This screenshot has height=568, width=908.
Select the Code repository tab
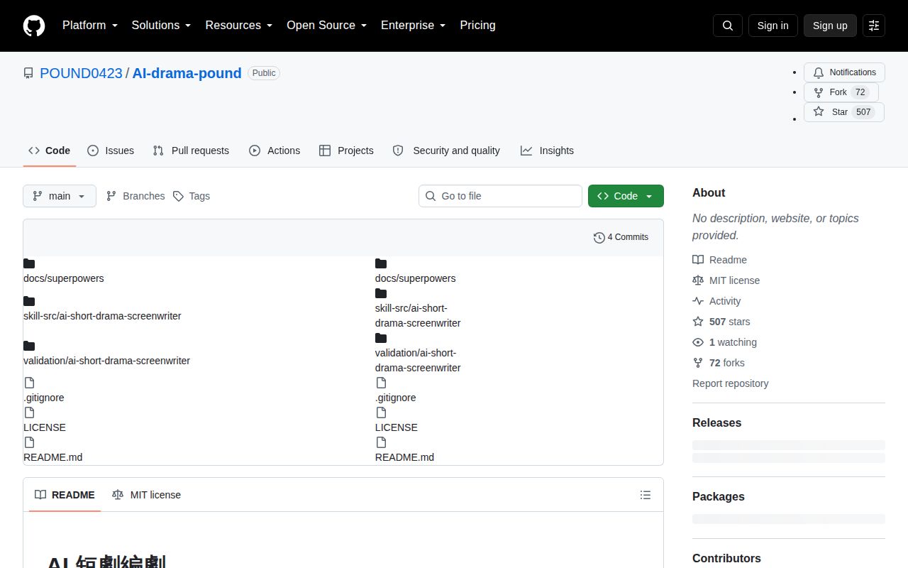(50, 151)
